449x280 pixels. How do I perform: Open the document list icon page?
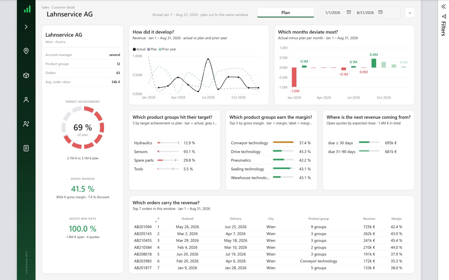coord(26,148)
